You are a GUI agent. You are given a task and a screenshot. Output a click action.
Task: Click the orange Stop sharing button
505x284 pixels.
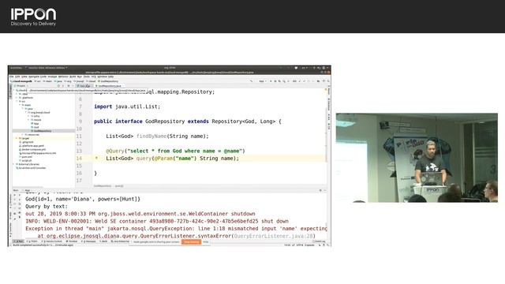coord(191,242)
